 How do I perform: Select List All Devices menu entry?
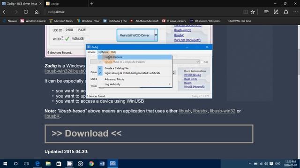[x=135, y=57]
